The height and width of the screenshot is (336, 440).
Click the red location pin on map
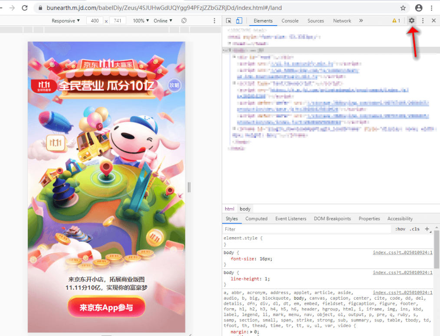pyautogui.click(x=106, y=168)
